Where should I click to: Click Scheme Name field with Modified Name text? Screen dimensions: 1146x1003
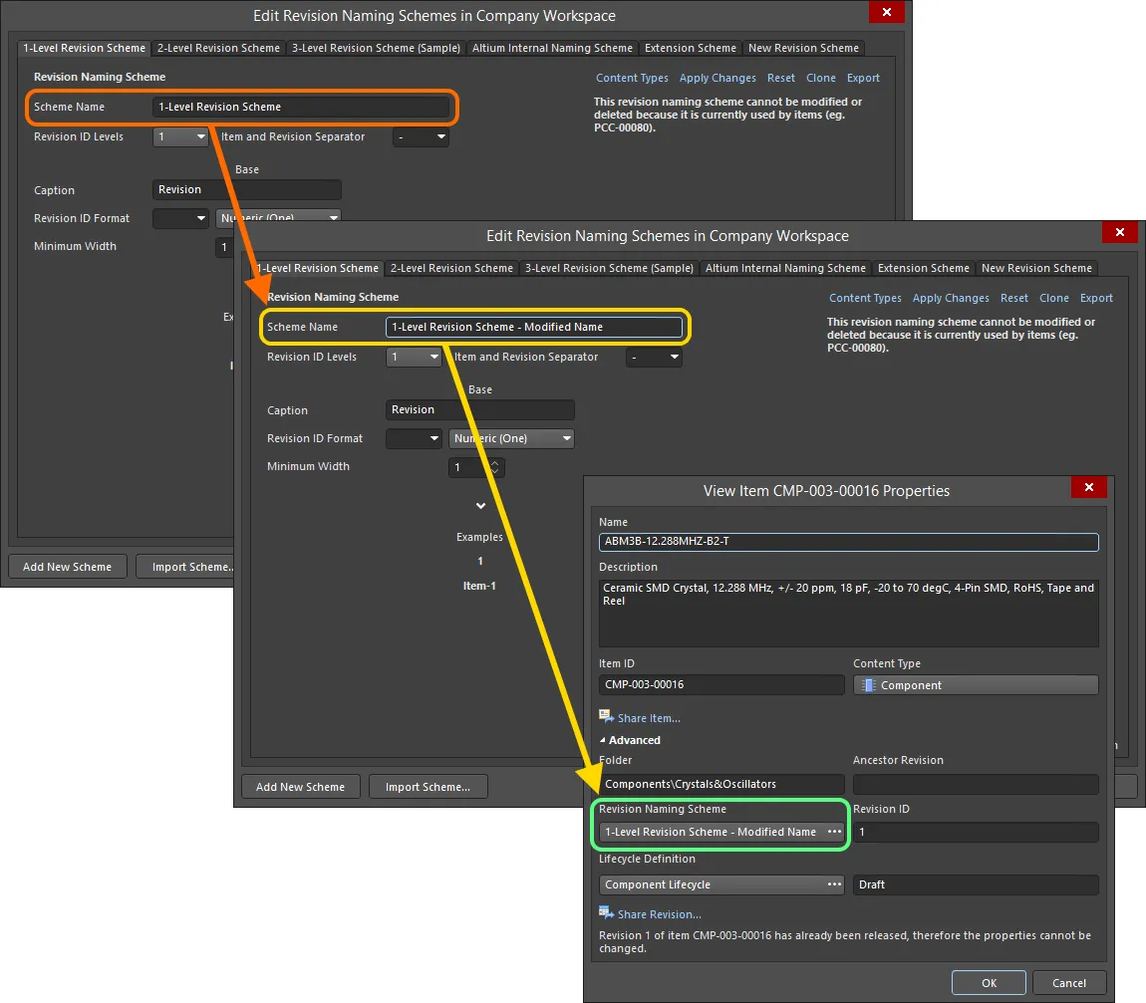pos(533,327)
